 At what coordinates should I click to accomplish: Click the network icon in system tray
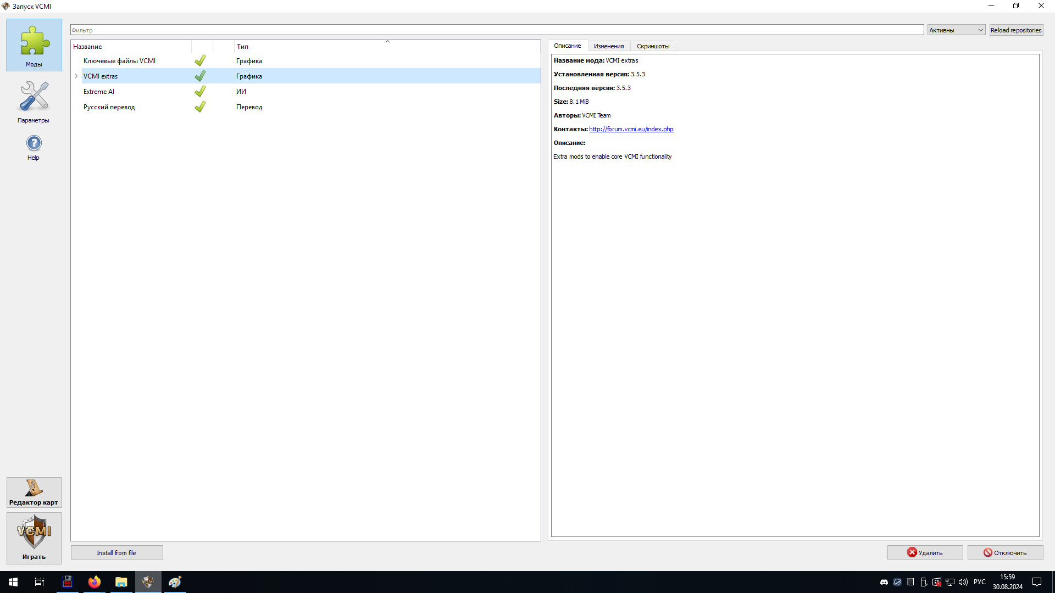click(x=950, y=582)
